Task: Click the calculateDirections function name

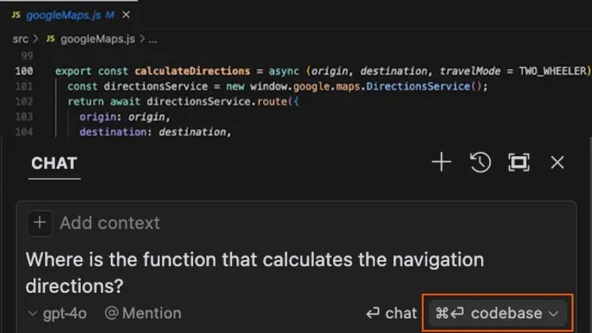Action: [x=192, y=71]
